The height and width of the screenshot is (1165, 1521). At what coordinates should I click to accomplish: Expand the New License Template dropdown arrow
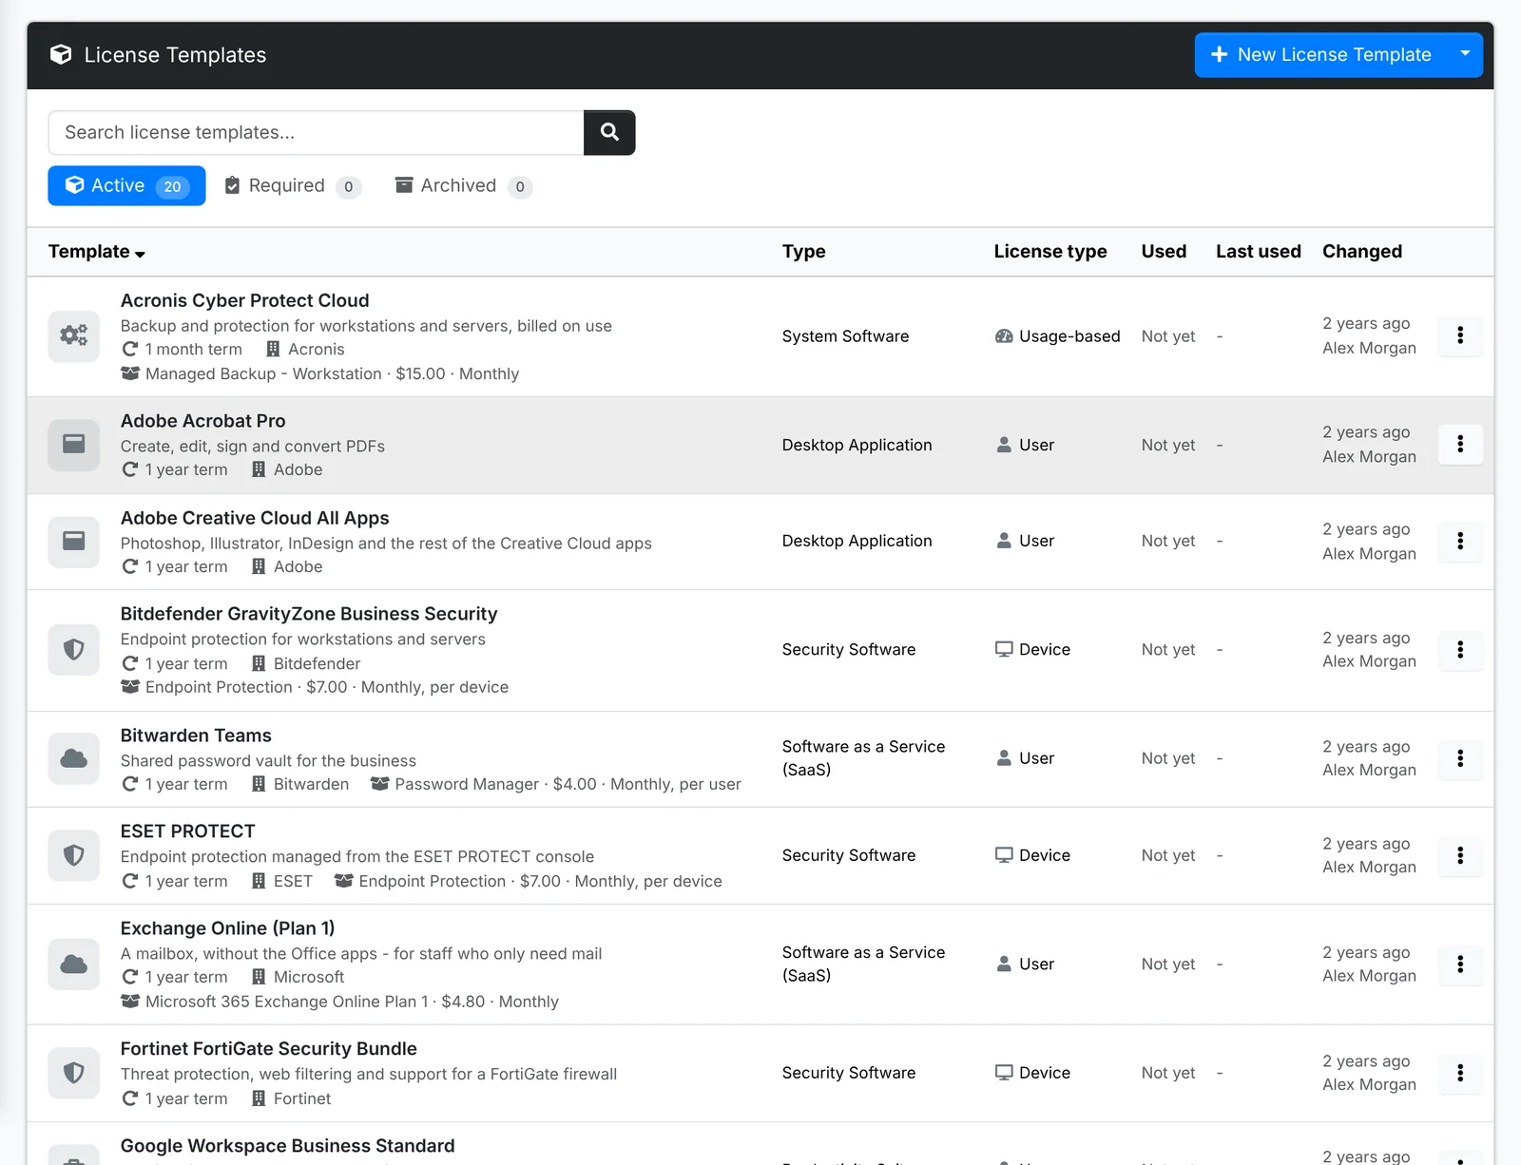click(x=1465, y=54)
